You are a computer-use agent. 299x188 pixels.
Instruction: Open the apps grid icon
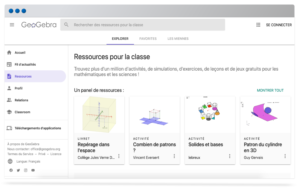coord(258,25)
